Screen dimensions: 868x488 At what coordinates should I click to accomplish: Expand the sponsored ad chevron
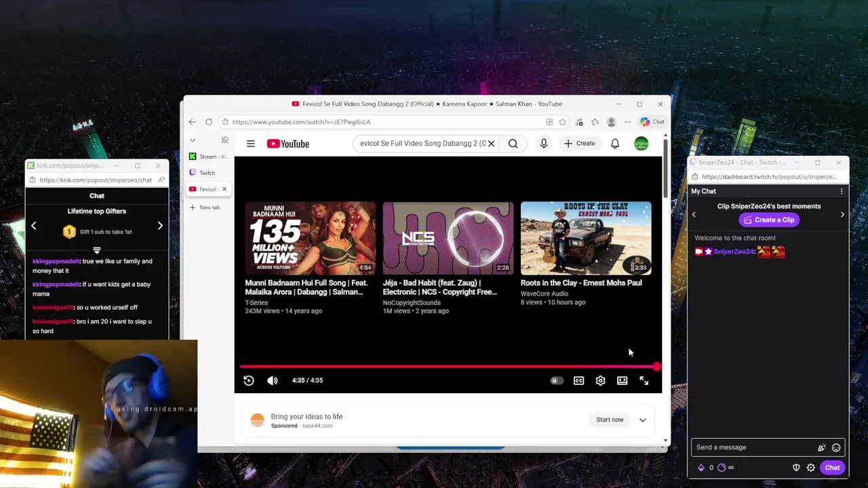pos(642,420)
